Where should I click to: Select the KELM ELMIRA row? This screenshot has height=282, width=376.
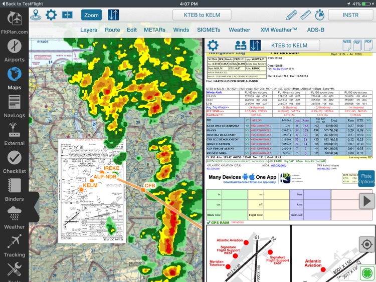289,153
